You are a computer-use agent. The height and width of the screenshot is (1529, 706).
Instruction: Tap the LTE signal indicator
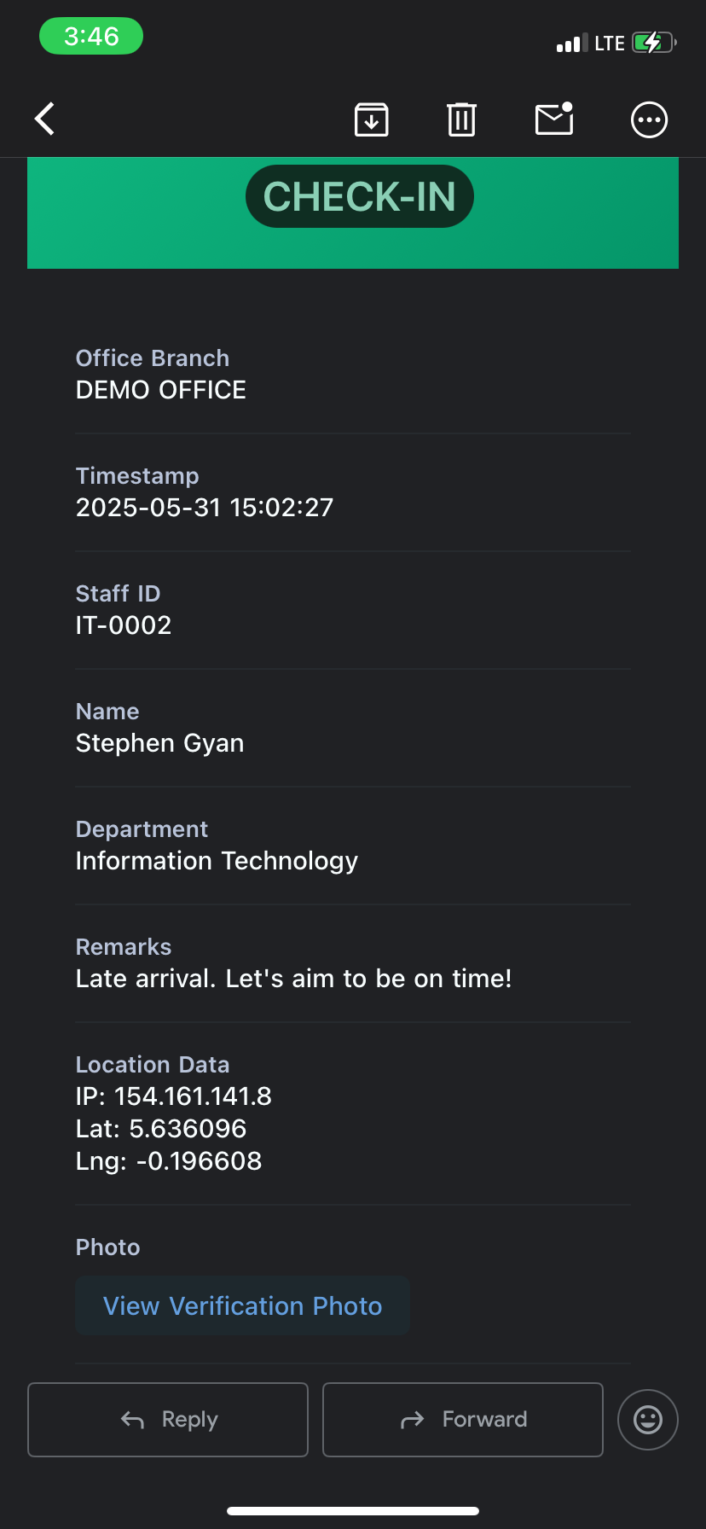pos(610,44)
